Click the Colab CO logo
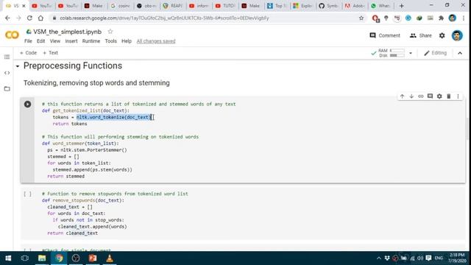 (12, 35)
